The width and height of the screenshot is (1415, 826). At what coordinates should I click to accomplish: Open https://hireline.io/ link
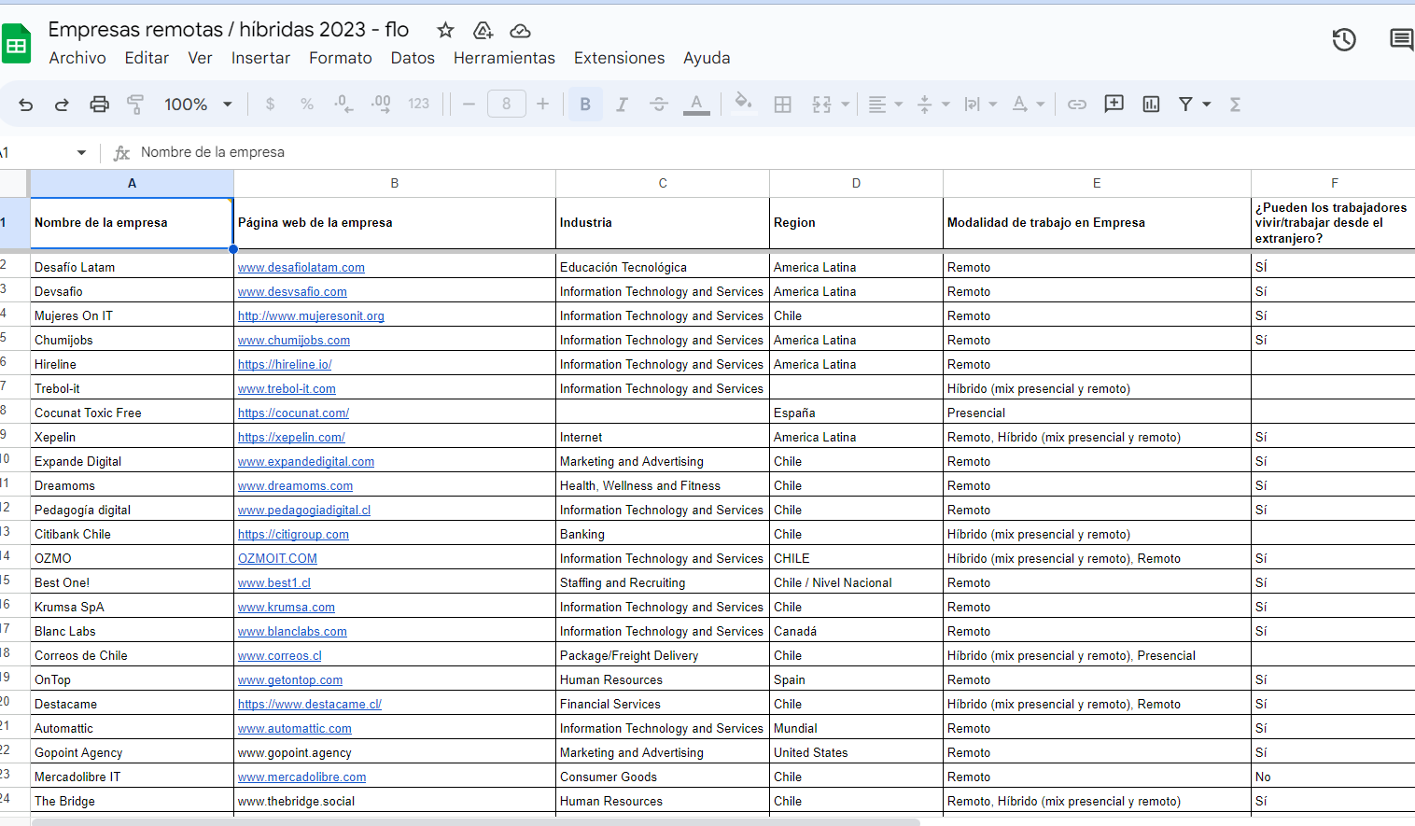pyautogui.click(x=285, y=364)
